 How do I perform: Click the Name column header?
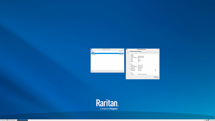click(x=92, y=51)
